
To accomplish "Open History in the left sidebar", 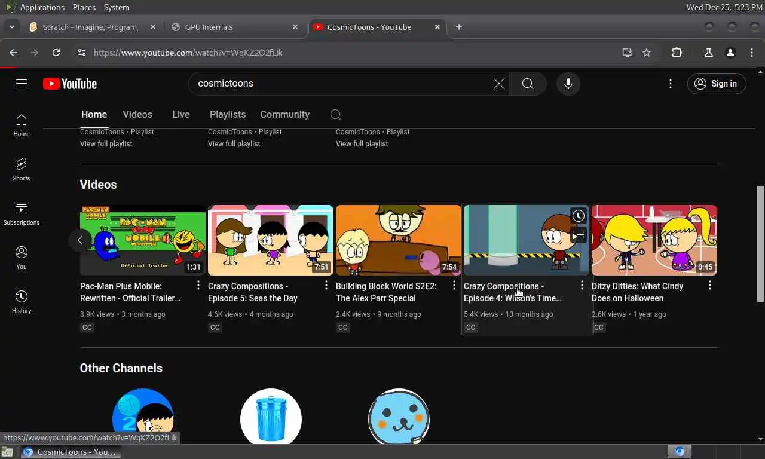I will coord(22,302).
